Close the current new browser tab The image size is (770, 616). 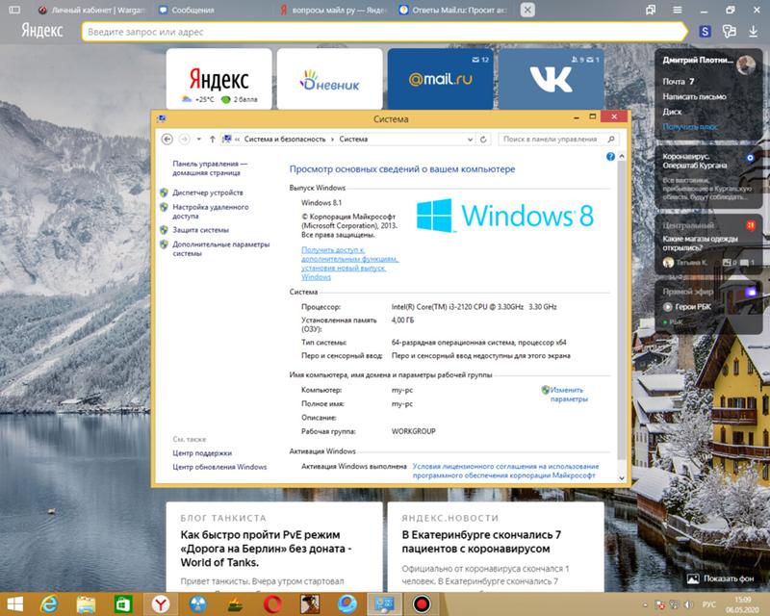[x=527, y=10]
